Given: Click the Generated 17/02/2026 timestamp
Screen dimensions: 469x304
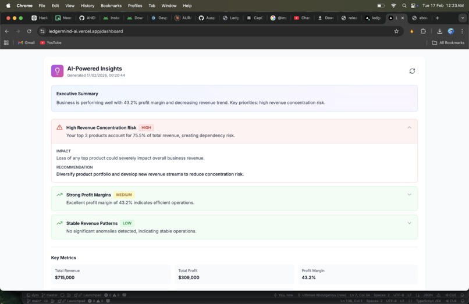Looking at the screenshot, I should [x=96, y=76].
